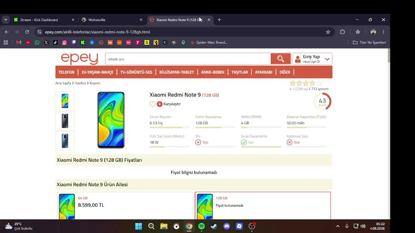
Task: Click the browser profile avatar
Action: [x=373, y=32]
